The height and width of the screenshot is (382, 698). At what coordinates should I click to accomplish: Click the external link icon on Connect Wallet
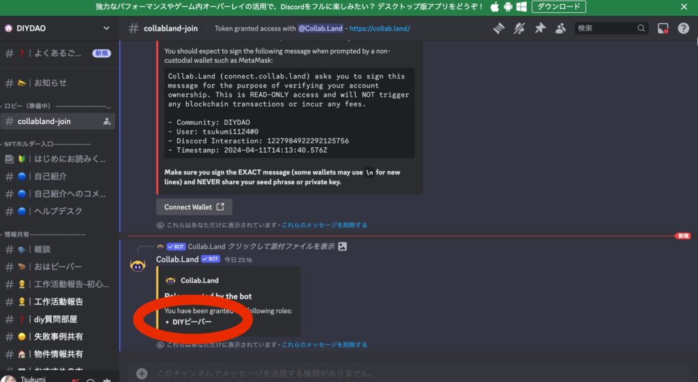click(220, 207)
